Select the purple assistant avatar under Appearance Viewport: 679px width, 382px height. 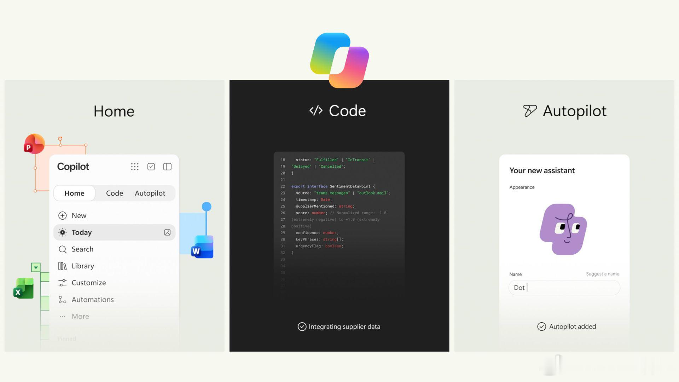pyautogui.click(x=563, y=229)
